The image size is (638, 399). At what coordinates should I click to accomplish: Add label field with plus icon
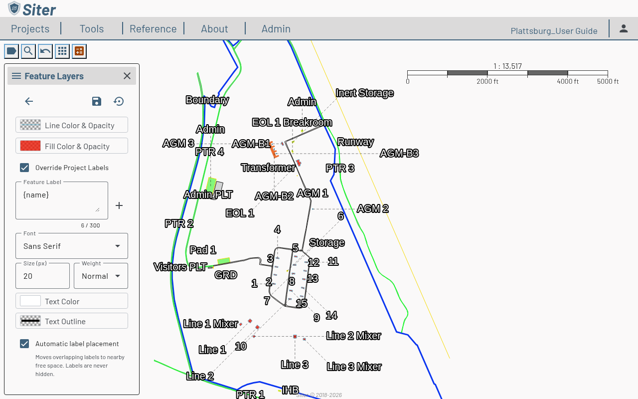click(x=119, y=205)
